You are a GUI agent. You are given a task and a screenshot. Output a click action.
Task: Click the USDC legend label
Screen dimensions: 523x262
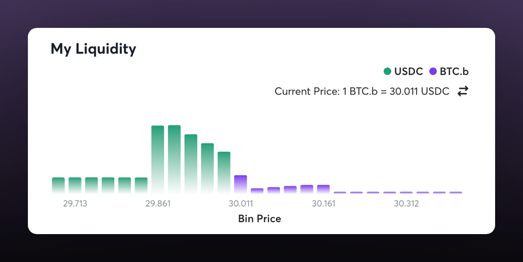pyautogui.click(x=408, y=71)
